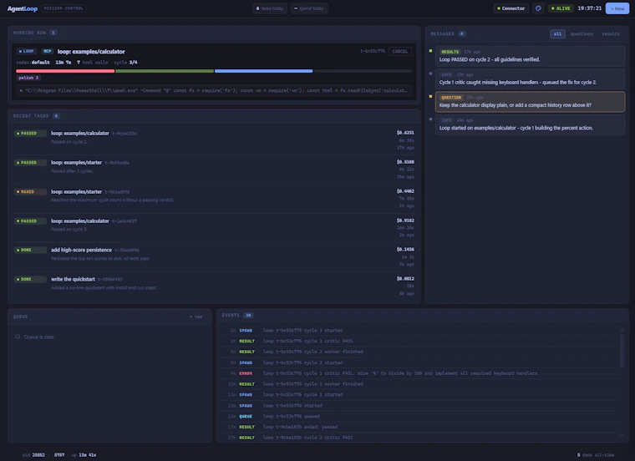
Task: Open the passed task costing $0.6231
Action: click(214, 140)
